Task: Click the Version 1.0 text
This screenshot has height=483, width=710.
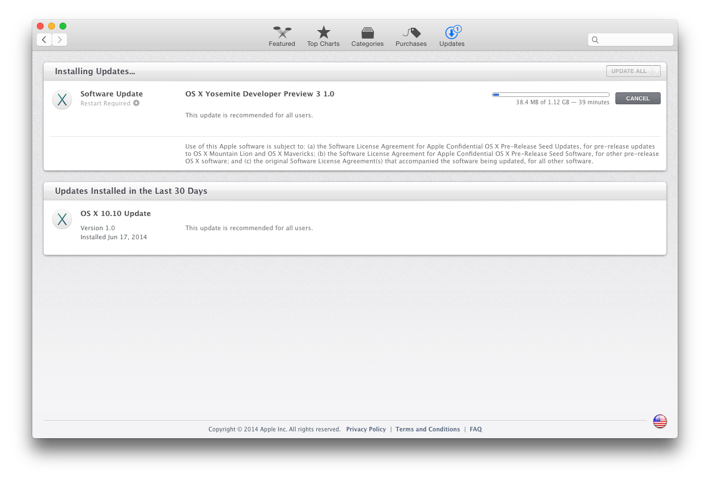Action: point(97,228)
